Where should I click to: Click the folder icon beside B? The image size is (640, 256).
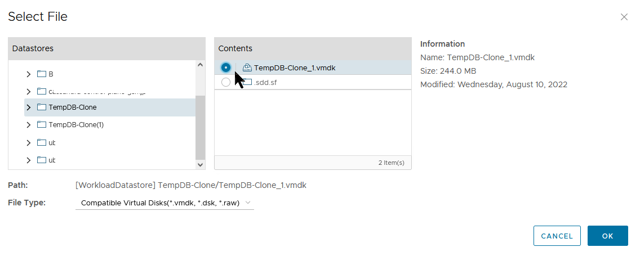tap(41, 74)
